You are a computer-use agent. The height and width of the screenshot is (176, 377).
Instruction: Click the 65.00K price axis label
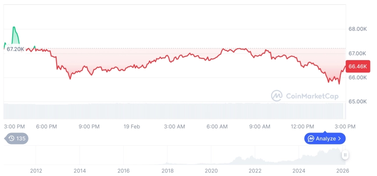[x=358, y=101]
